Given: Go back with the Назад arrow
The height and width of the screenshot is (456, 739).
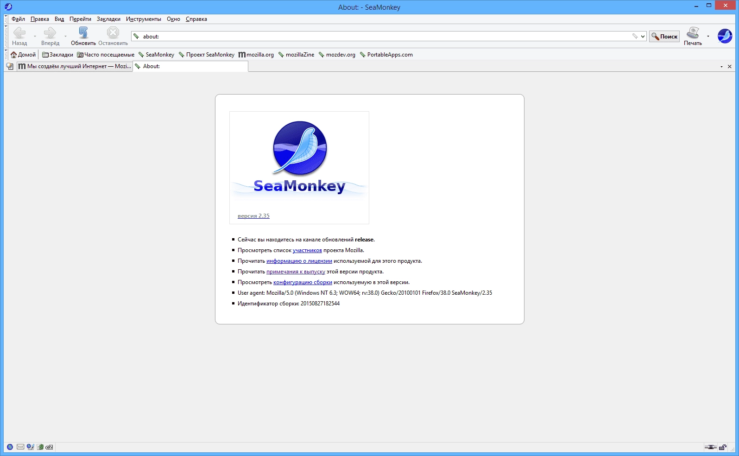Looking at the screenshot, I should click(19, 36).
